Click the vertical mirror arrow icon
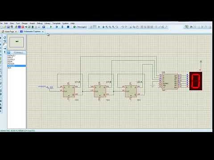The image size is (214, 160). click(x=5, y=52)
